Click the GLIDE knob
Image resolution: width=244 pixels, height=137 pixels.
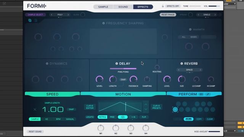(83, 15)
